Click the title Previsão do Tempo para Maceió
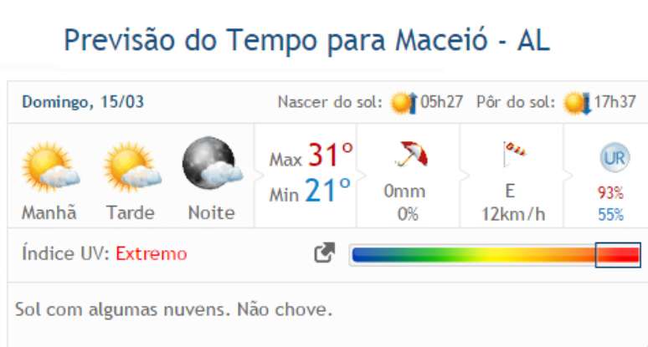Image resolution: width=648 pixels, height=347 pixels. (x=307, y=39)
